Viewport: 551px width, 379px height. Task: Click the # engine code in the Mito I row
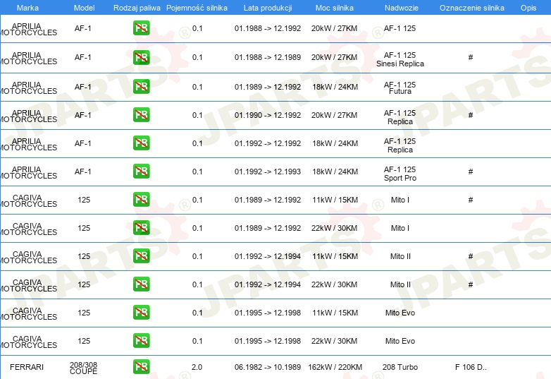471,200
